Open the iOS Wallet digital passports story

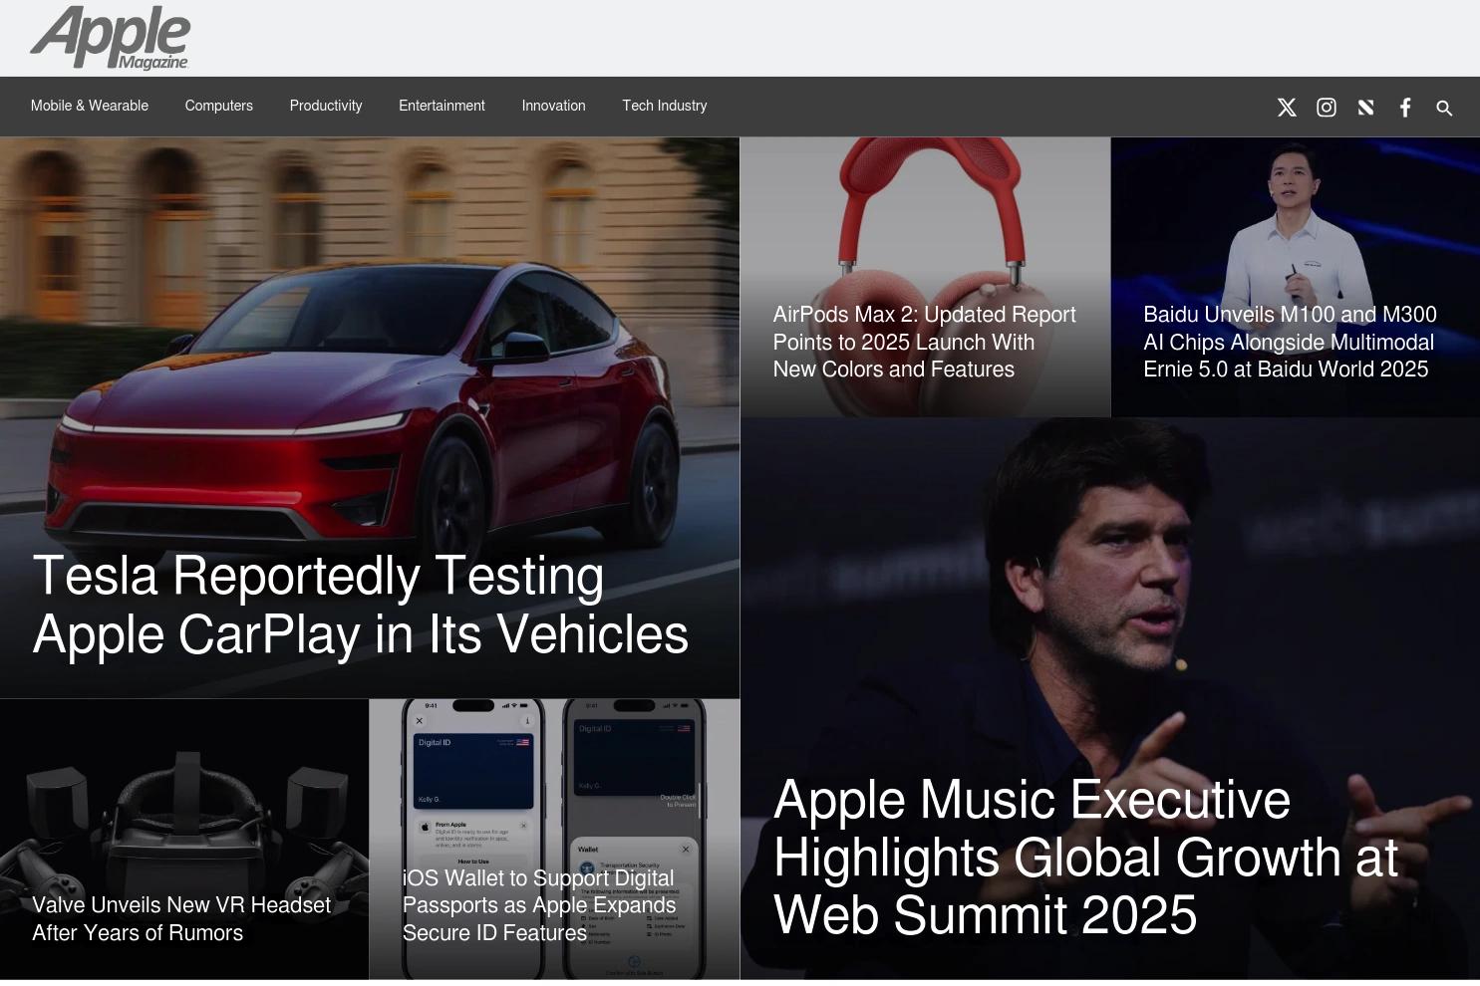538,904
